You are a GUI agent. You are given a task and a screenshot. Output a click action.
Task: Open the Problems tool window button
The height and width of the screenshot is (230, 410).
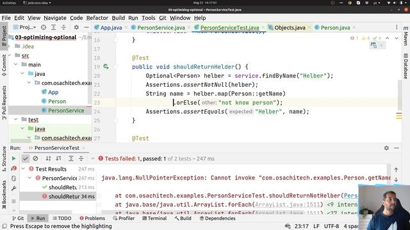pos(92,218)
